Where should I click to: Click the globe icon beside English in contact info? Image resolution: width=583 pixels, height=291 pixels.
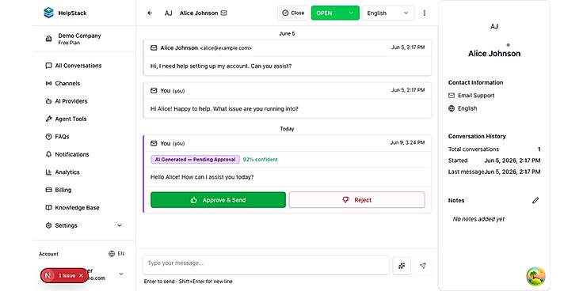tap(452, 108)
